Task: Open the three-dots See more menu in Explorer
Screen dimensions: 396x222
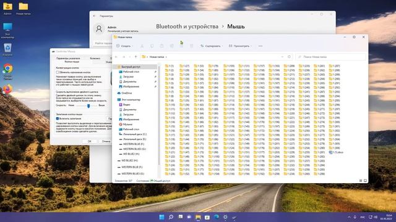Action: (x=260, y=46)
